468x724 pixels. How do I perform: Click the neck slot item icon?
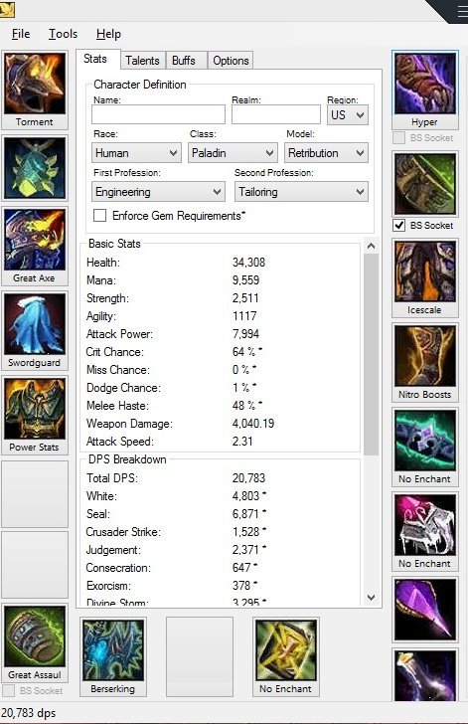pos(35,168)
